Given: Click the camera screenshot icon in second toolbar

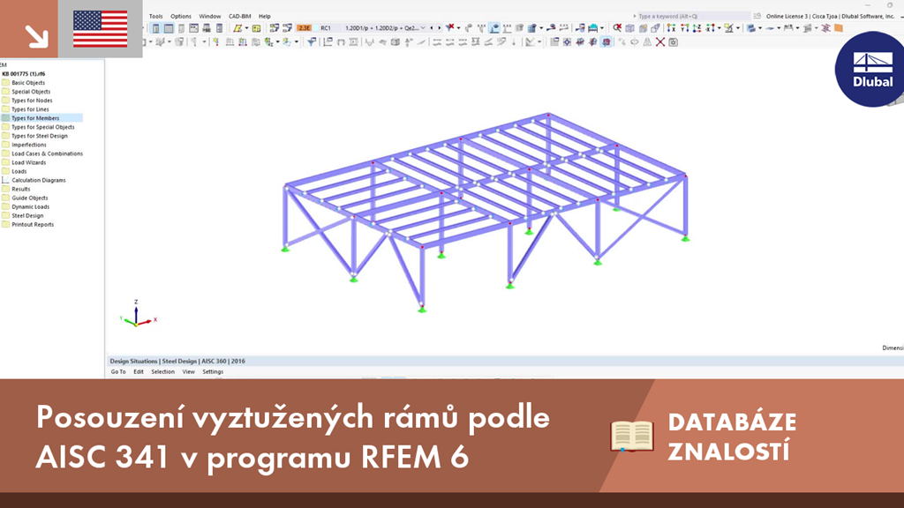Looking at the screenshot, I should (x=673, y=42).
